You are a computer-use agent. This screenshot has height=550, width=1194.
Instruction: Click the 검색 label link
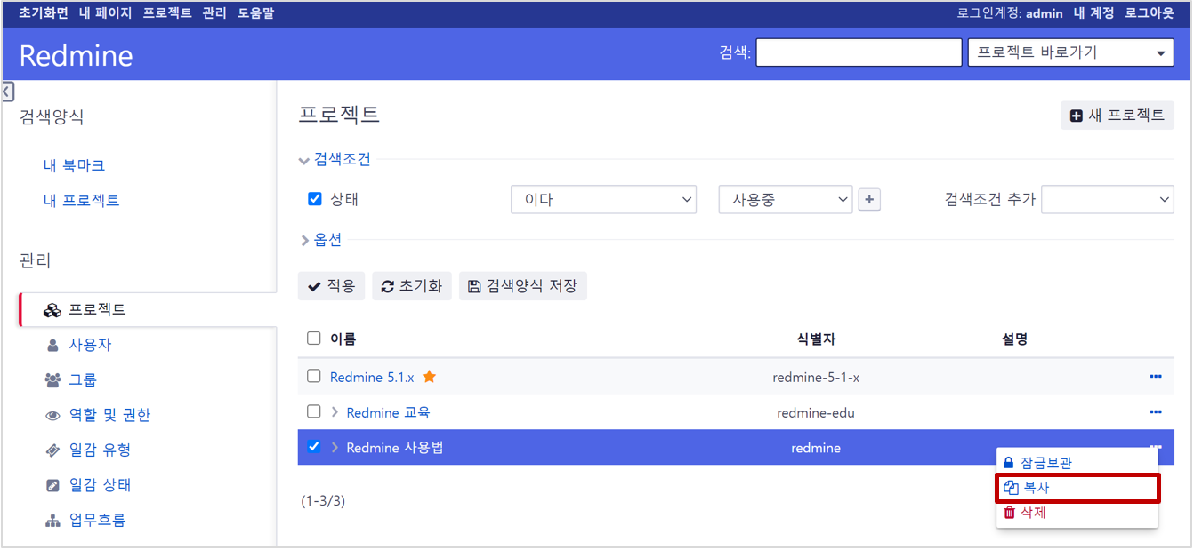tap(735, 52)
